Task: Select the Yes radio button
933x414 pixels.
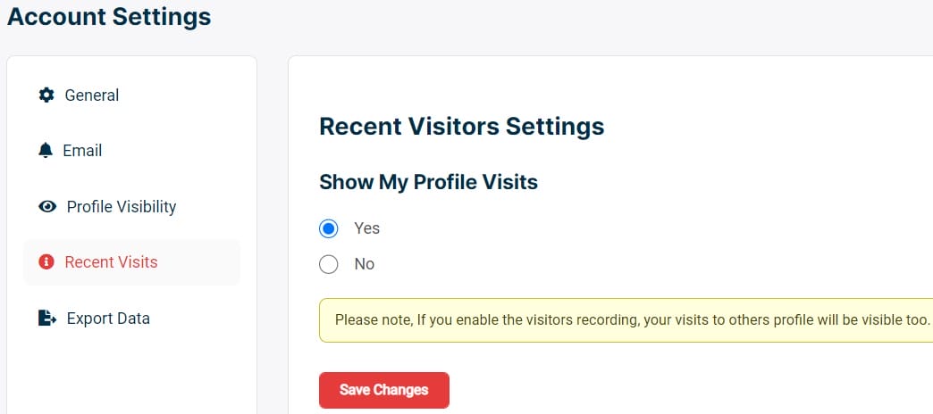Action: [x=329, y=228]
